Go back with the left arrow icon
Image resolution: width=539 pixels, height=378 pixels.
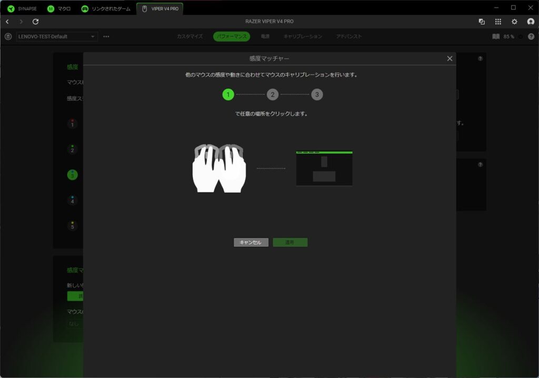pos(7,22)
